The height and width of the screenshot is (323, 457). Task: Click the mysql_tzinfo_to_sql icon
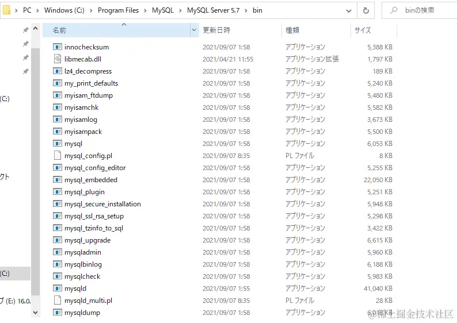58,228
